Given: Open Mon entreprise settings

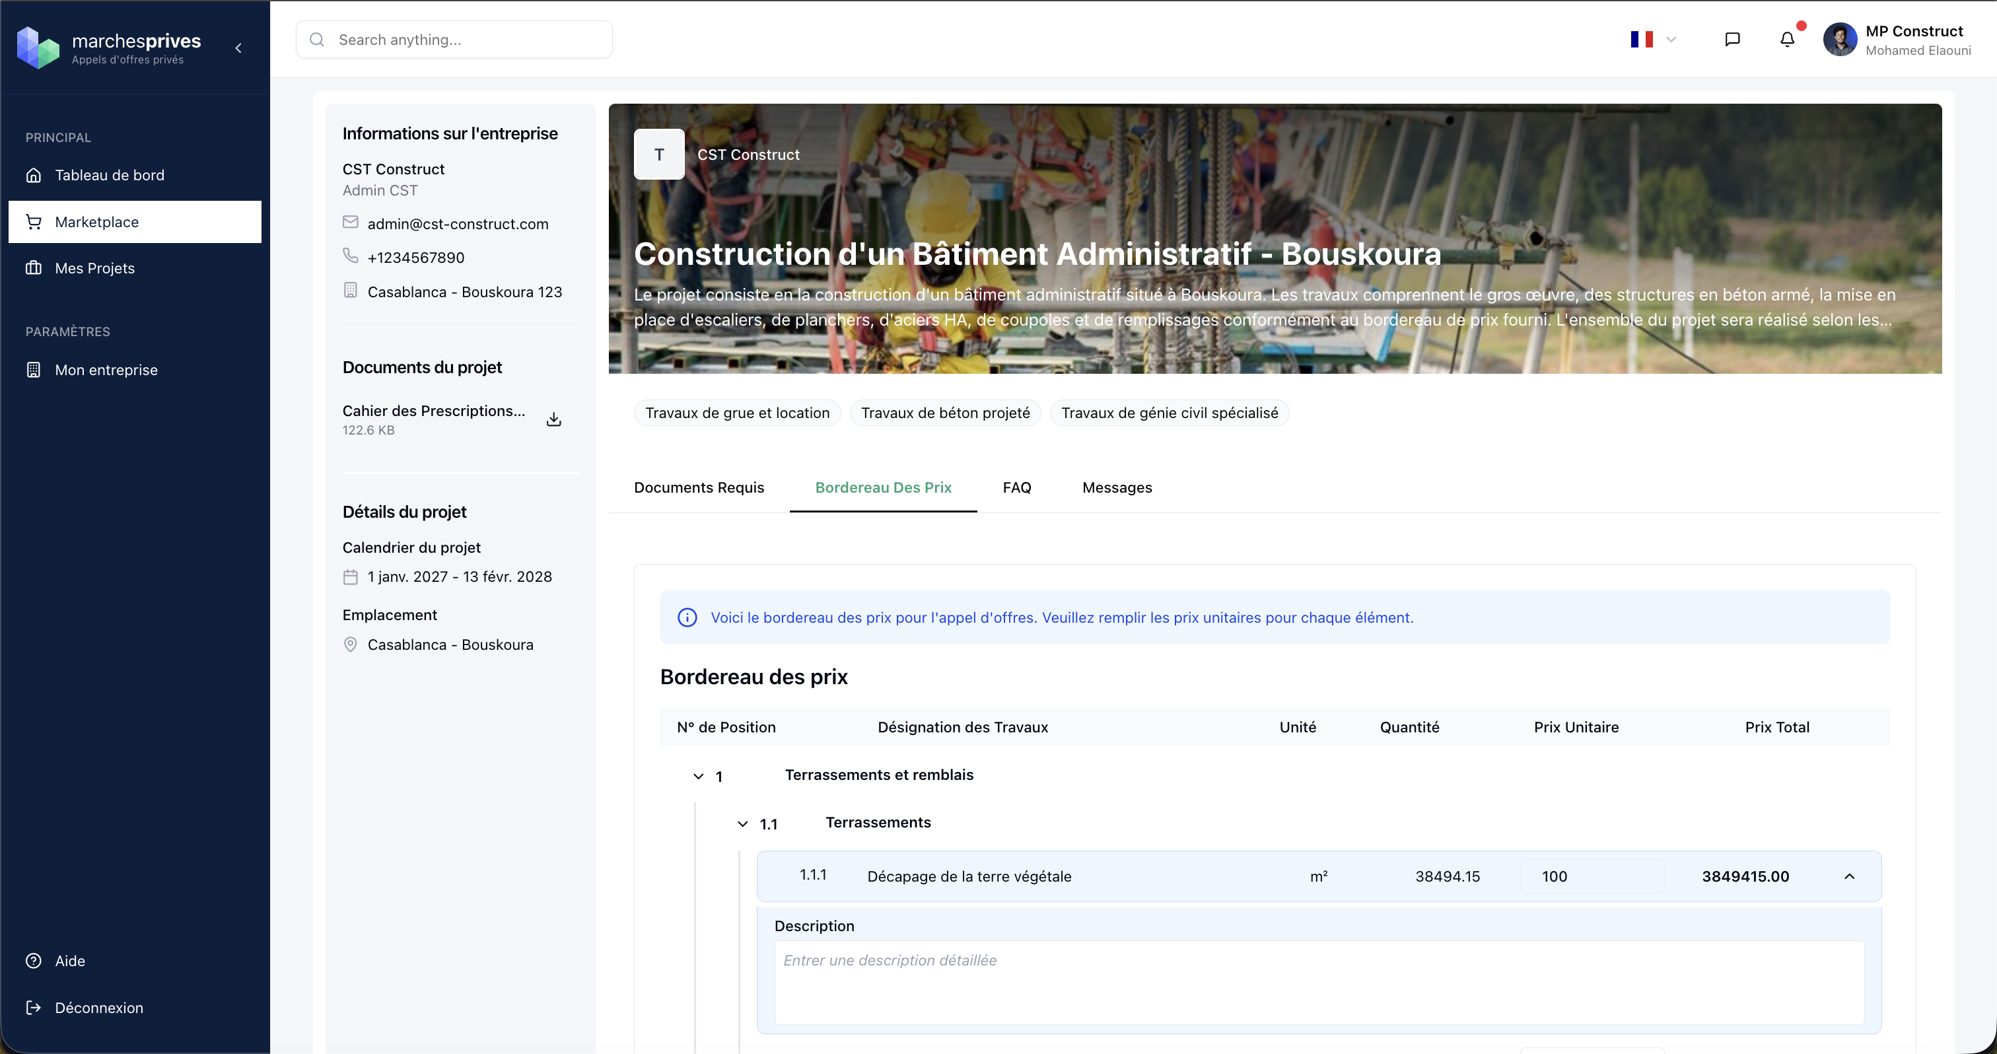Looking at the screenshot, I should click(106, 370).
